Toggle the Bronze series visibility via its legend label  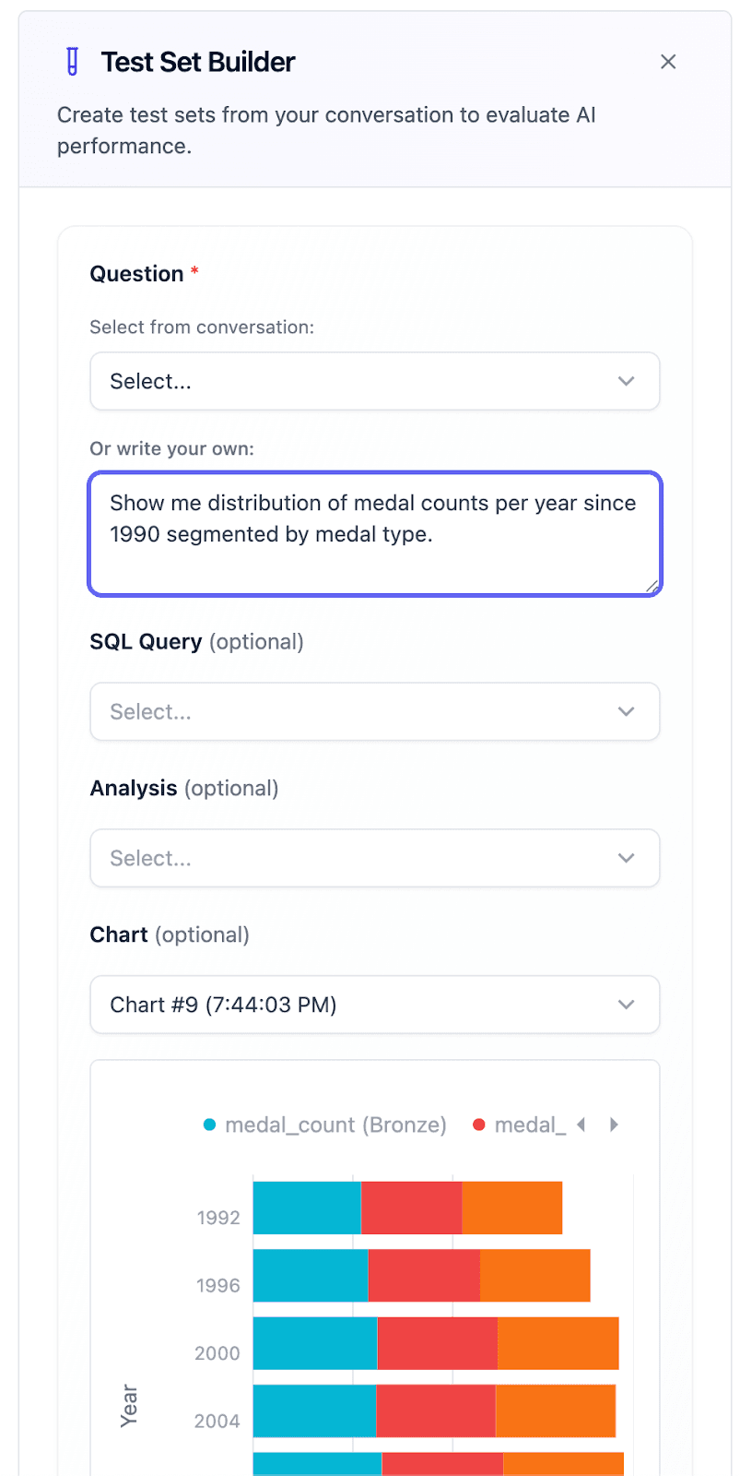pyautogui.click(x=341, y=1125)
